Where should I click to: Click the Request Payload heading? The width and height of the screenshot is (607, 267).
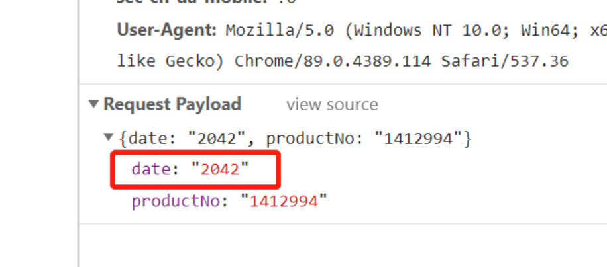(x=172, y=104)
